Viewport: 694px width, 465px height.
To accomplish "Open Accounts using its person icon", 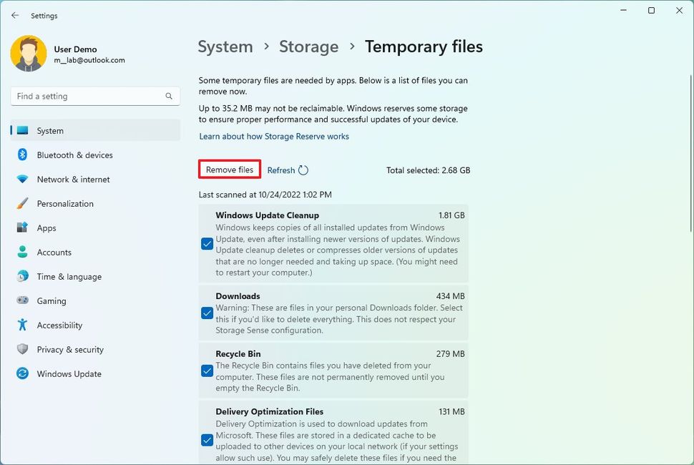I will tap(22, 252).
